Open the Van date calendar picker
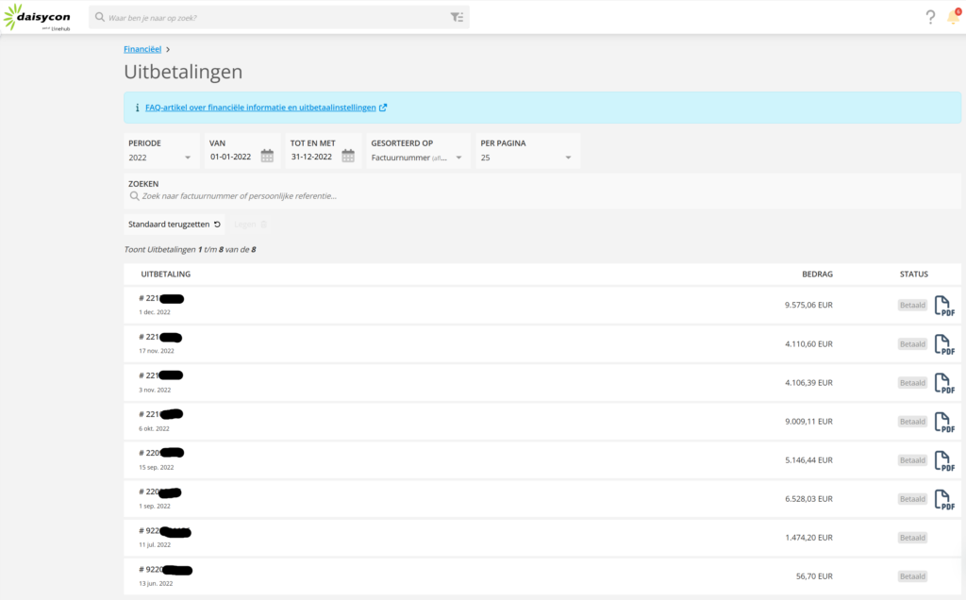The height and width of the screenshot is (600, 966). (267, 157)
